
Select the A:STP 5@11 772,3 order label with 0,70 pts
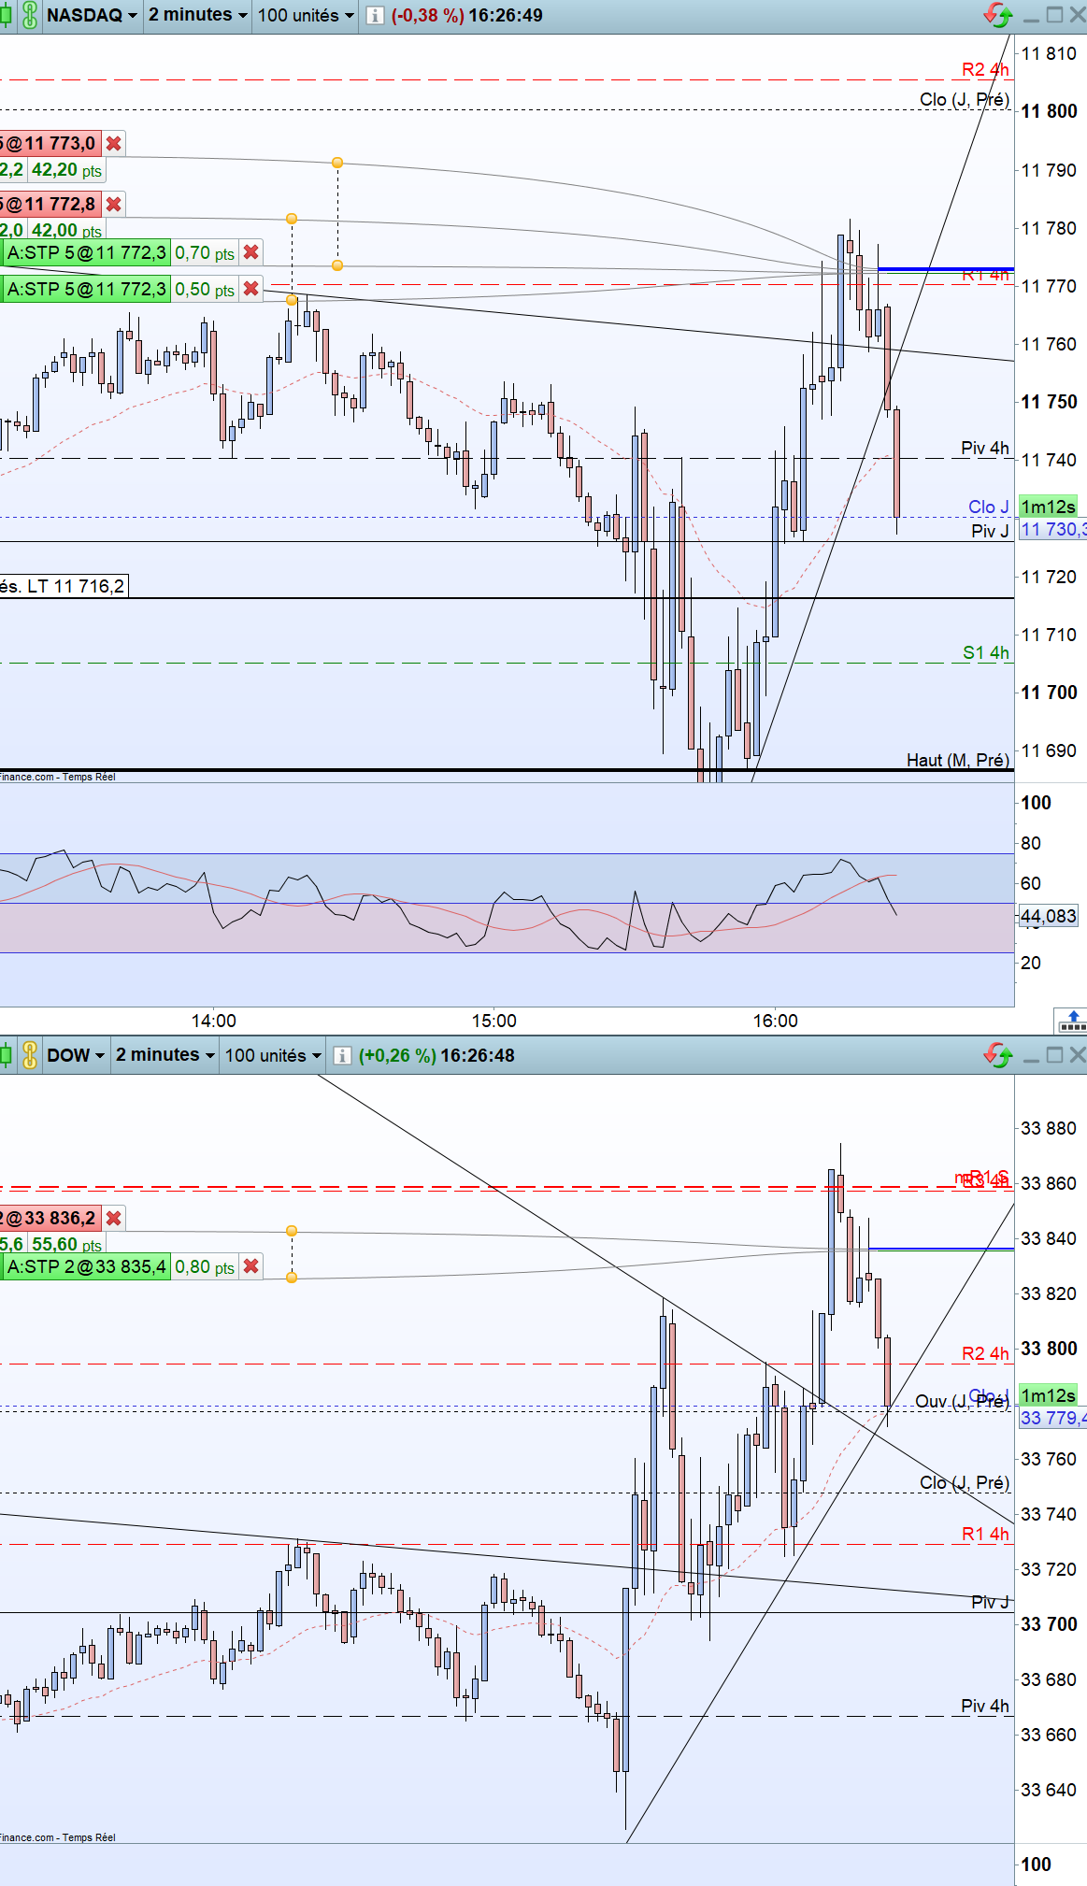point(86,252)
